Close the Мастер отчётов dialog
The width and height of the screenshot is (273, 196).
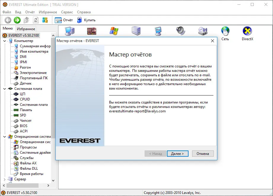(x=213, y=41)
